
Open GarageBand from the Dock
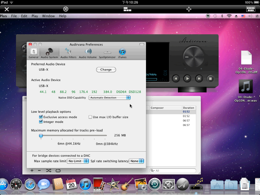[127, 184]
